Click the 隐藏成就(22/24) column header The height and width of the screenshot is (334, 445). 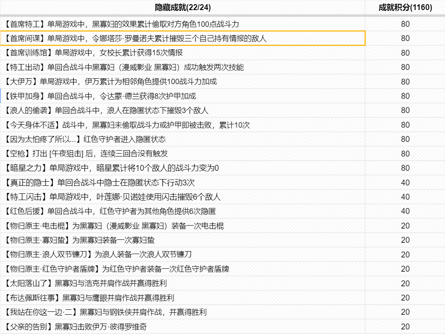pos(183,8)
